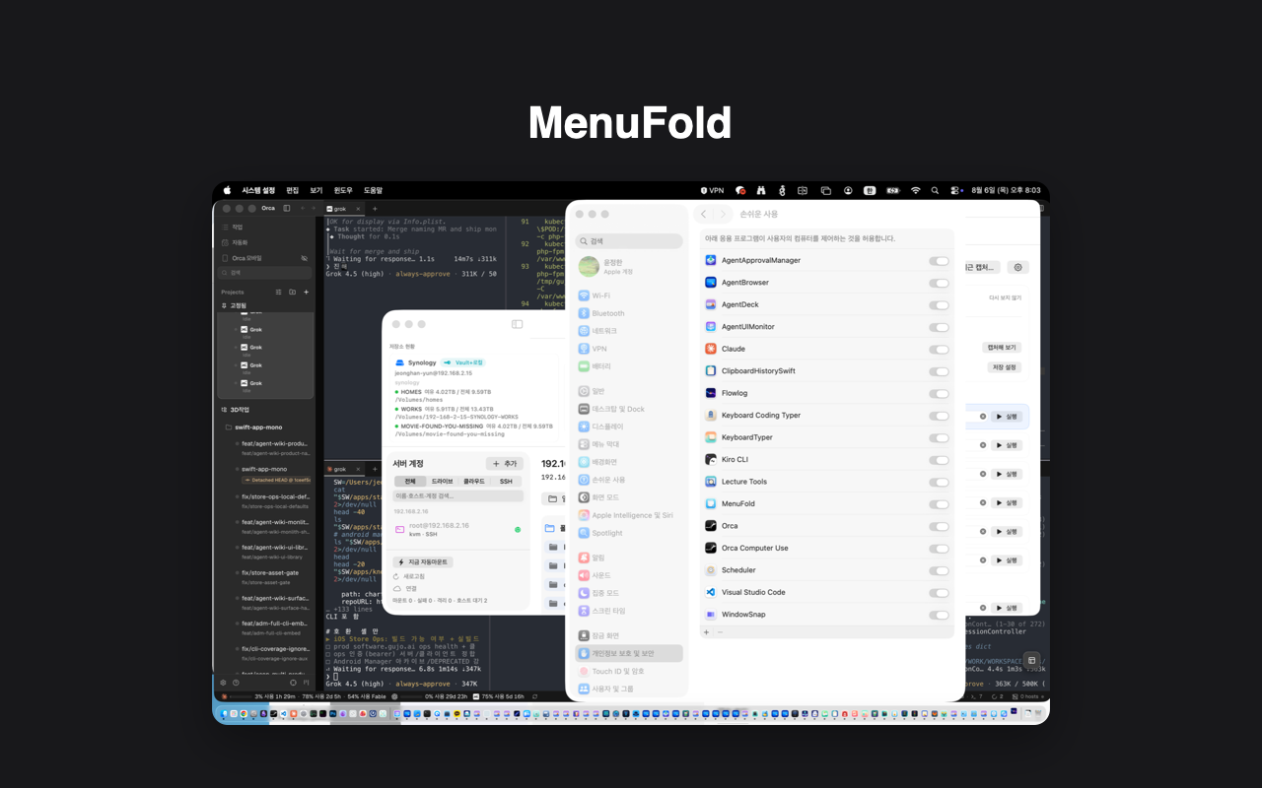Select 개인정보 보호 및 보안 in the sidebar

[x=629, y=653]
